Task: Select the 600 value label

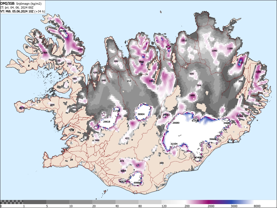Action: tap(192, 74)
